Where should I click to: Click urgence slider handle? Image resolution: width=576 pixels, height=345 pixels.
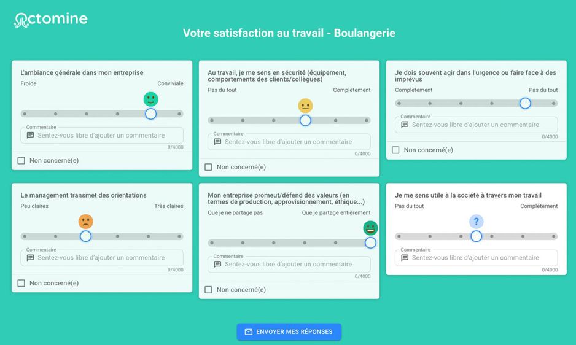(x=525, y=103)
